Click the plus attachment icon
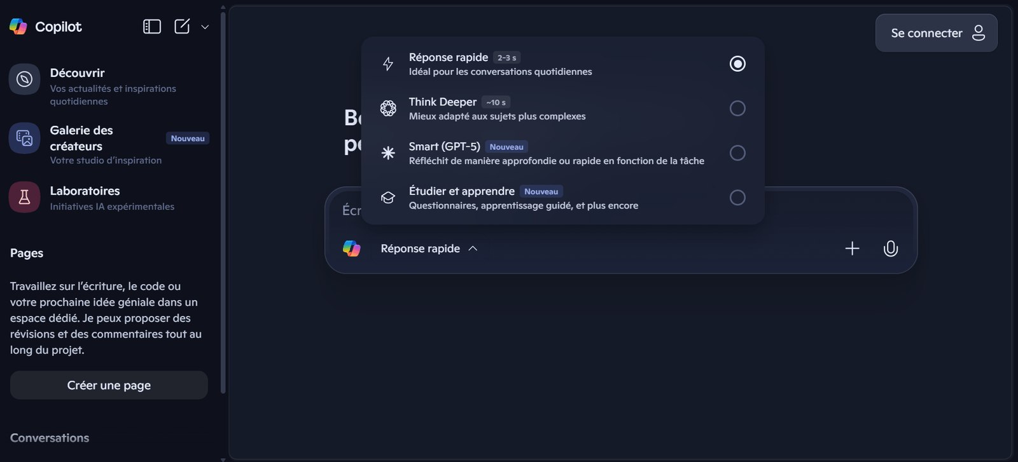Viewport: 1018px width, 462px height. coord(852,248)
